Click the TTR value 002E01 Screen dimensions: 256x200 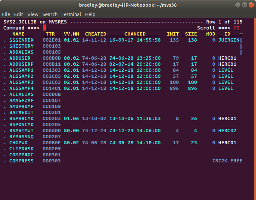click(x=51, y=40)
